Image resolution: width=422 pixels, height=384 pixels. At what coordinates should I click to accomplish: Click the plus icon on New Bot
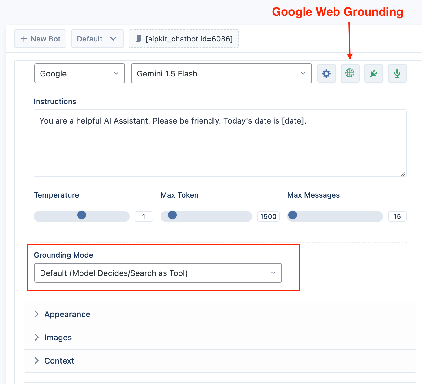pos(24,39)
